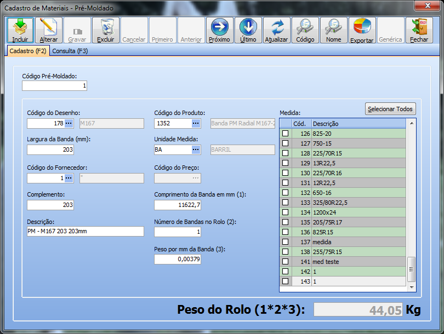The height and width of the screenshot is (334, 444).
Task: Refresh data using Atualizar icon
Action: click(277, 30)
